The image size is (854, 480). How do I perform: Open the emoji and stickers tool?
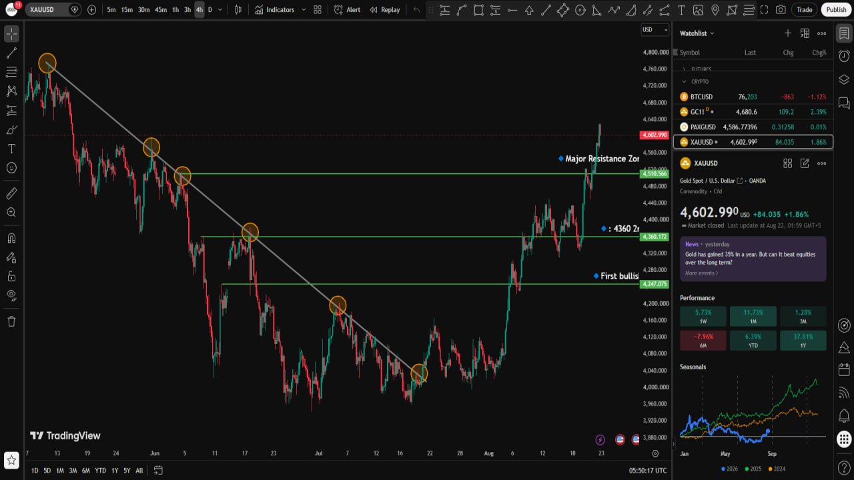(x=11, y=168)
